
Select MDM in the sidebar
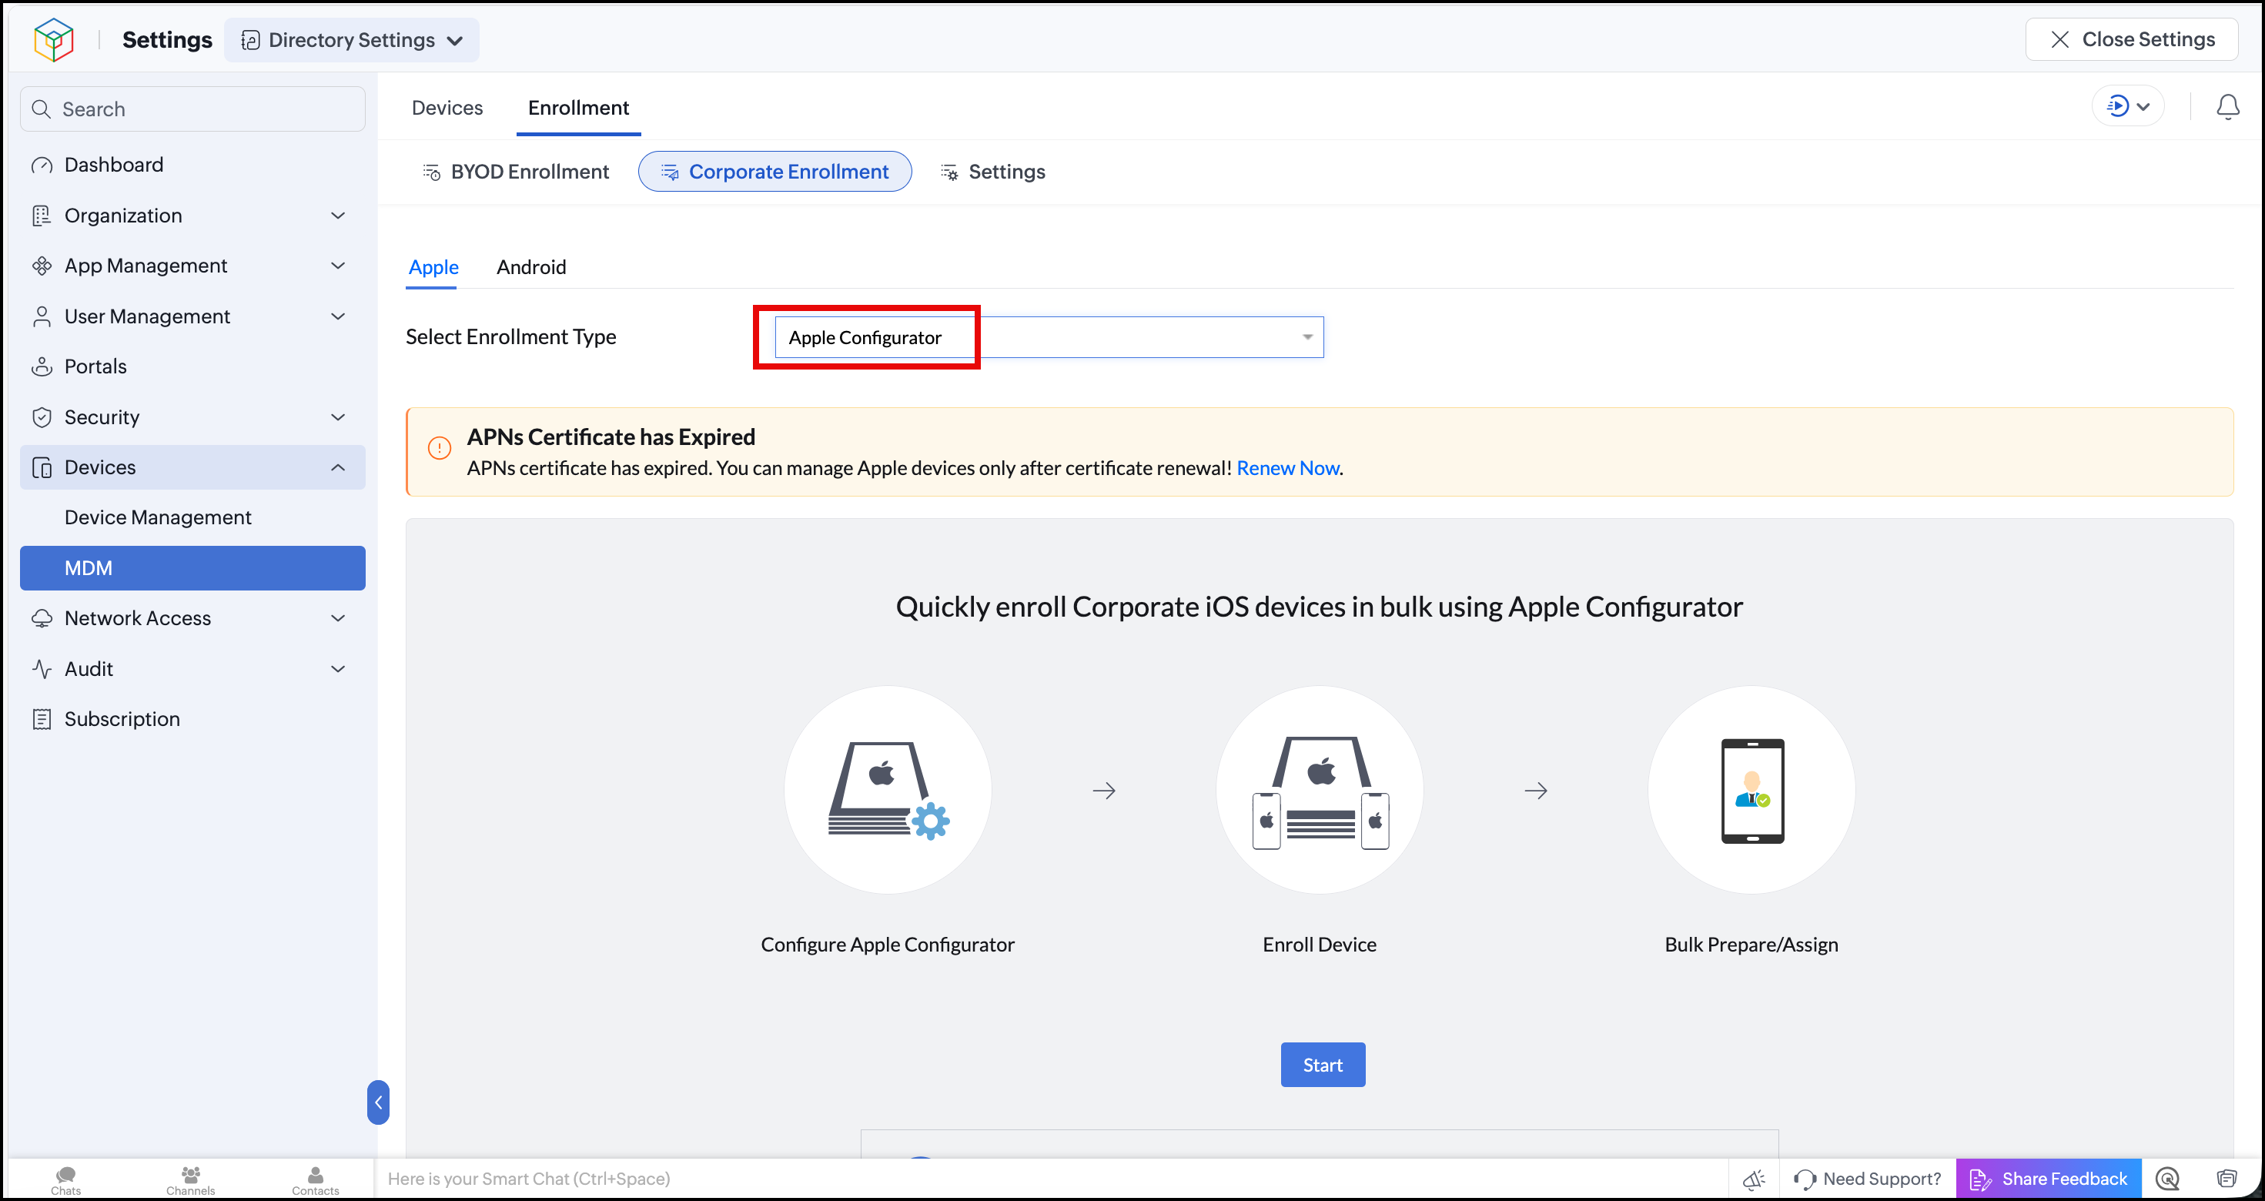point(192,568)
